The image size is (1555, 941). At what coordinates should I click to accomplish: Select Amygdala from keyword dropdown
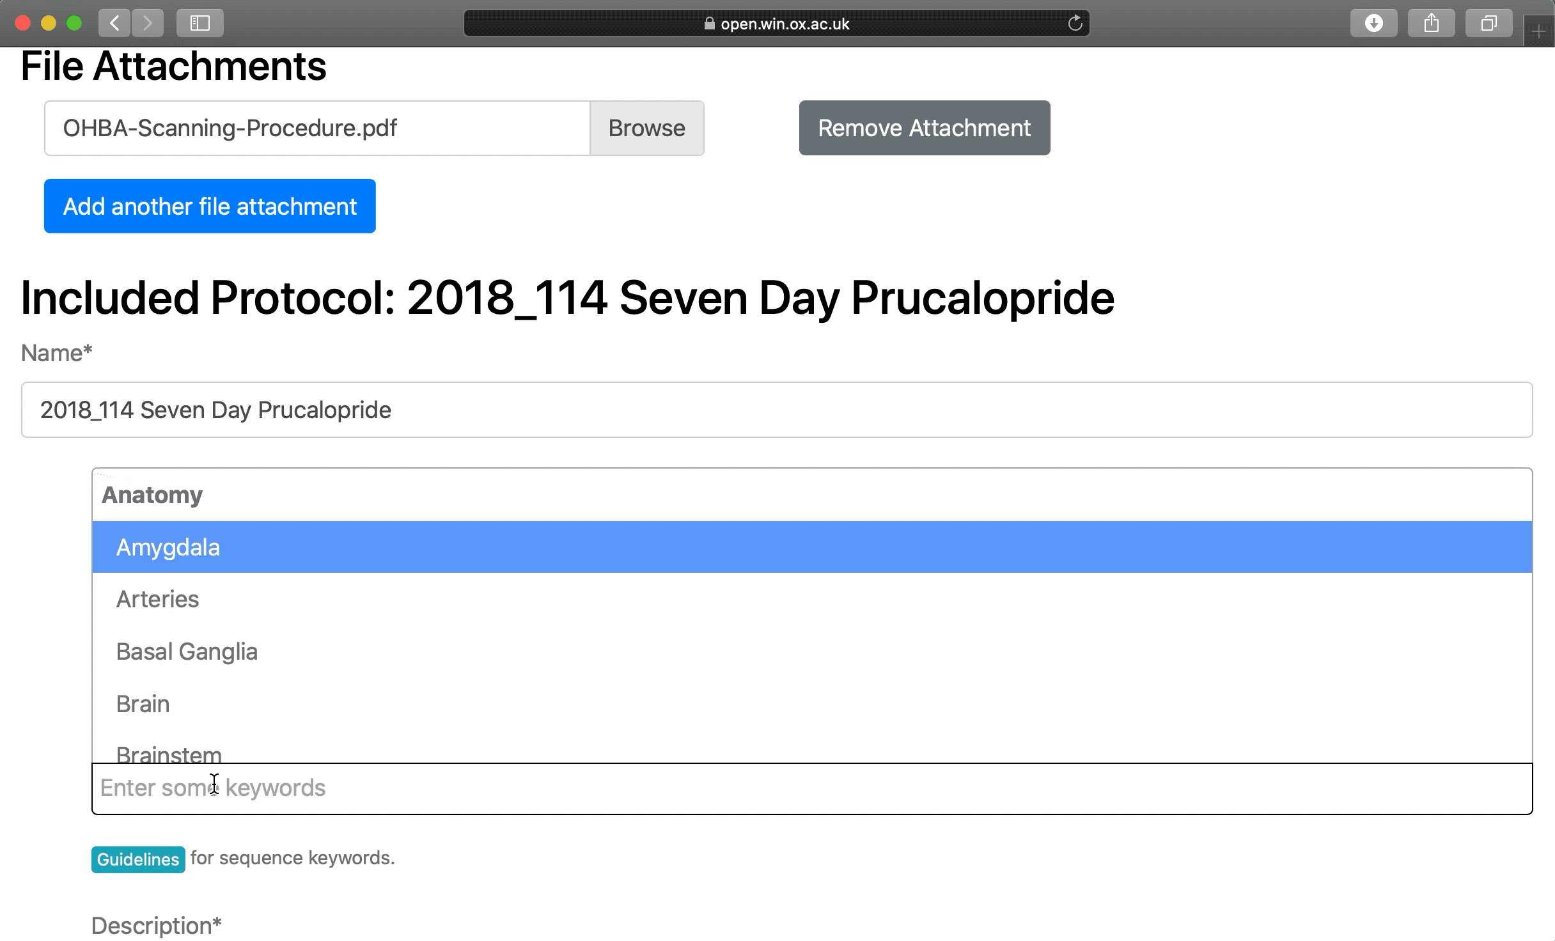click(168, 547)
